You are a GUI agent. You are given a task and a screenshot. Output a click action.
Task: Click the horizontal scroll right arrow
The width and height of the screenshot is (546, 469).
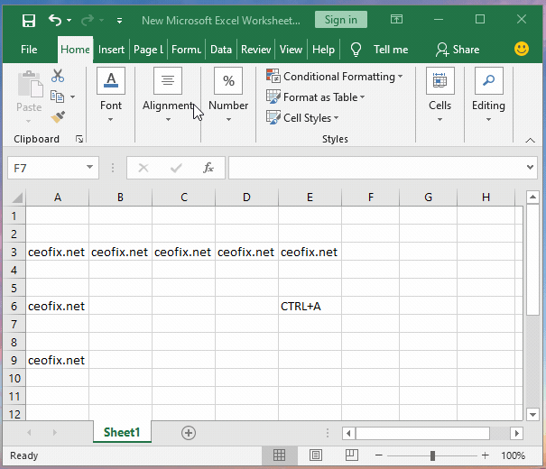click(x=517, y=434)
